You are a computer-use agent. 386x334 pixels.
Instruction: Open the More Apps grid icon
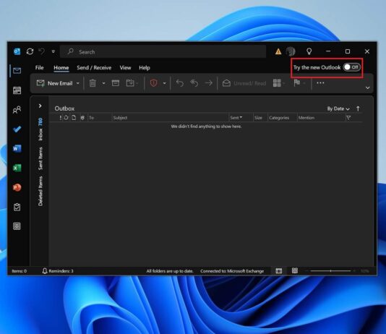pos(17,226)
